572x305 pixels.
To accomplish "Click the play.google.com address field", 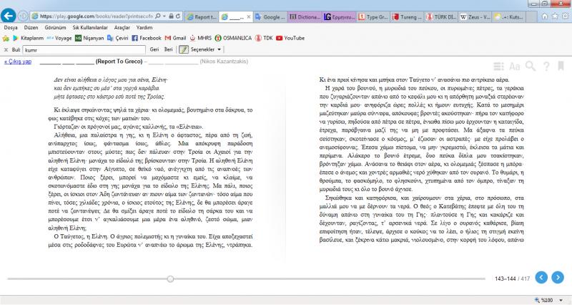I will [x=96, y=16].
